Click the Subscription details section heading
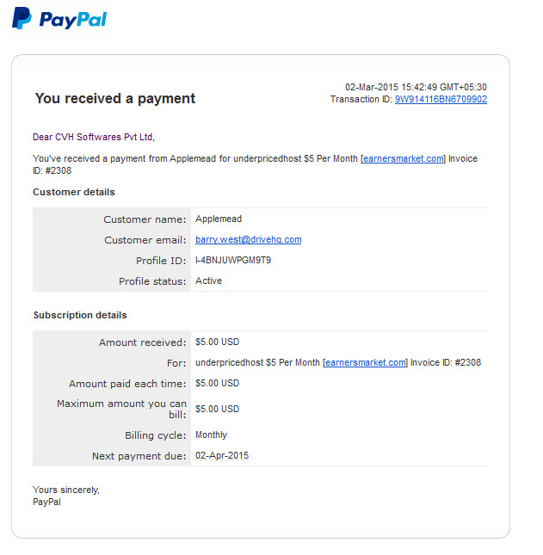 click(80, 315)
